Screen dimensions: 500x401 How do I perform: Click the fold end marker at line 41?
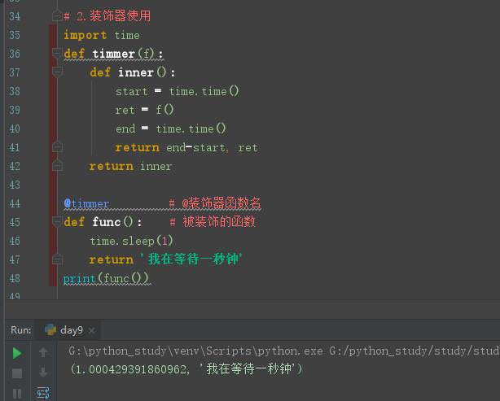57,147
